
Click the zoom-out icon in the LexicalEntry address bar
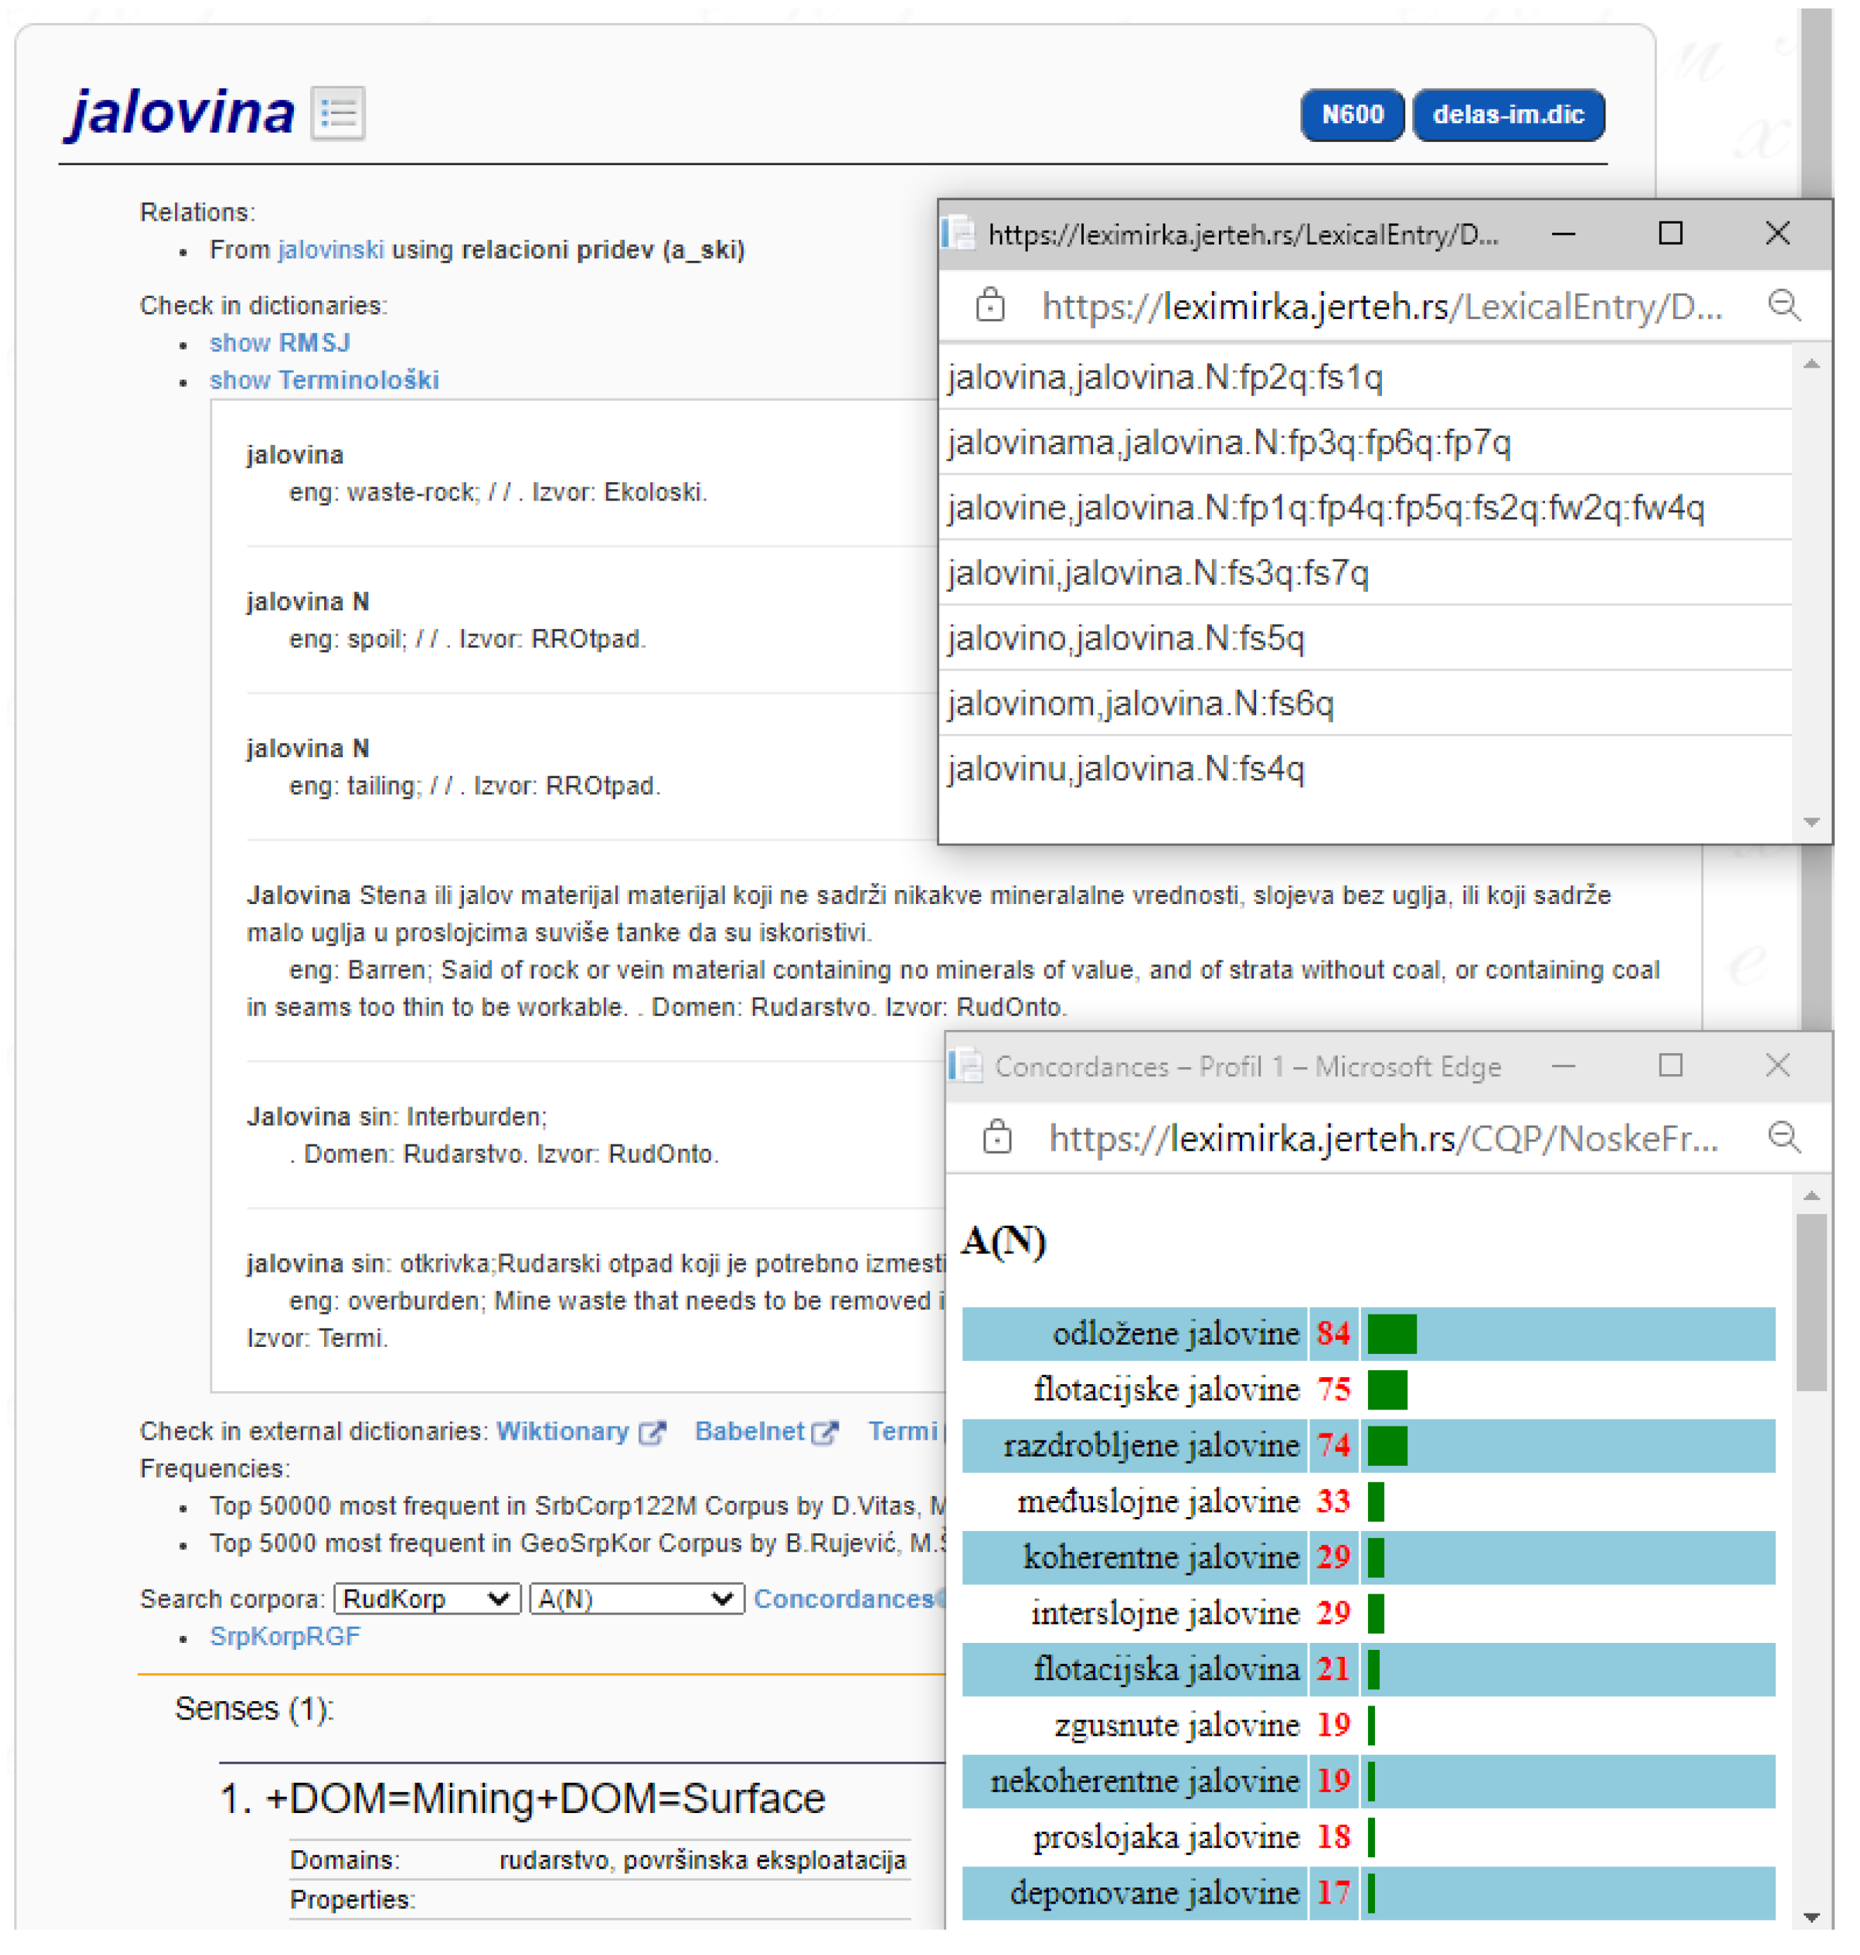pyautogui.click(x=1785, y=304)
